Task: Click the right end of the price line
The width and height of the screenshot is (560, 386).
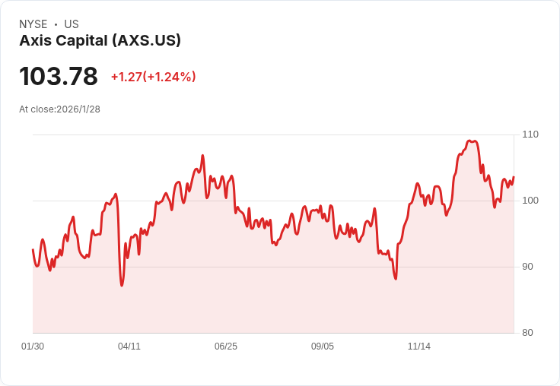Action: [x=514, y=177]
